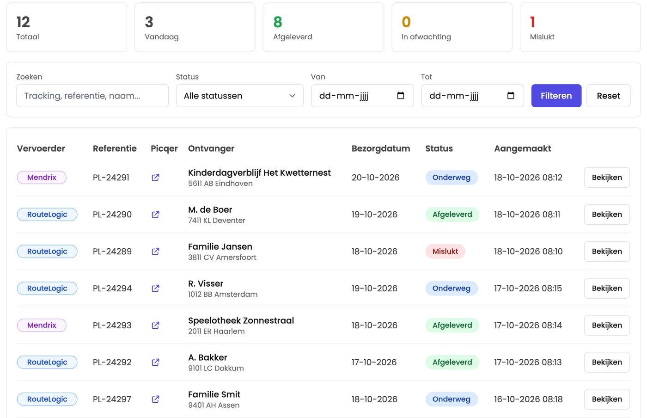
Task: Select the Totaal stat card
Action: point(67,27)
